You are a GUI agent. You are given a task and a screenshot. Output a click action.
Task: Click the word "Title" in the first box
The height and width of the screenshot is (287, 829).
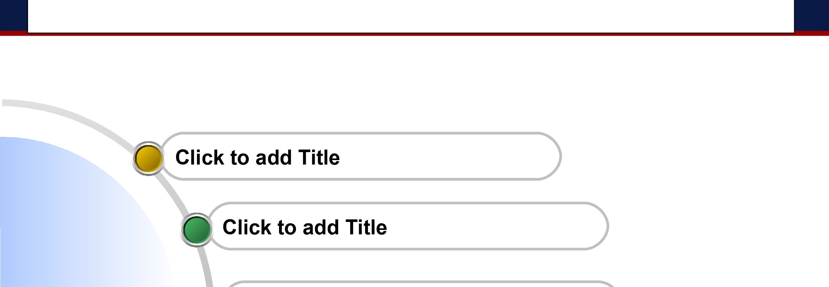click(x=319, y=157)
